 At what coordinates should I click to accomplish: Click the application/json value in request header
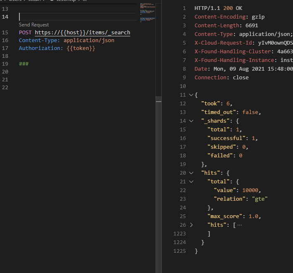(89, 40)
